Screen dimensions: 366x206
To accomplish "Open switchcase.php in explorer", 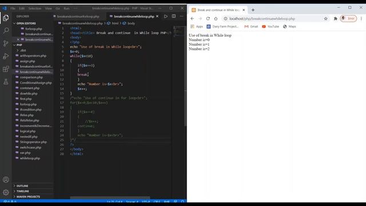I will [30, 148].
